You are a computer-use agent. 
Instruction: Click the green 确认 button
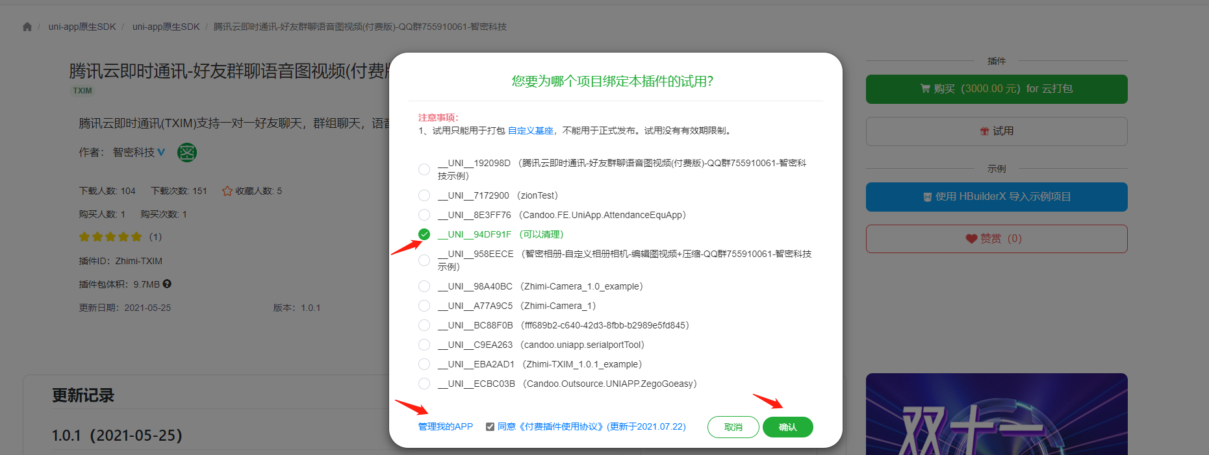click(x=788, y=427)
